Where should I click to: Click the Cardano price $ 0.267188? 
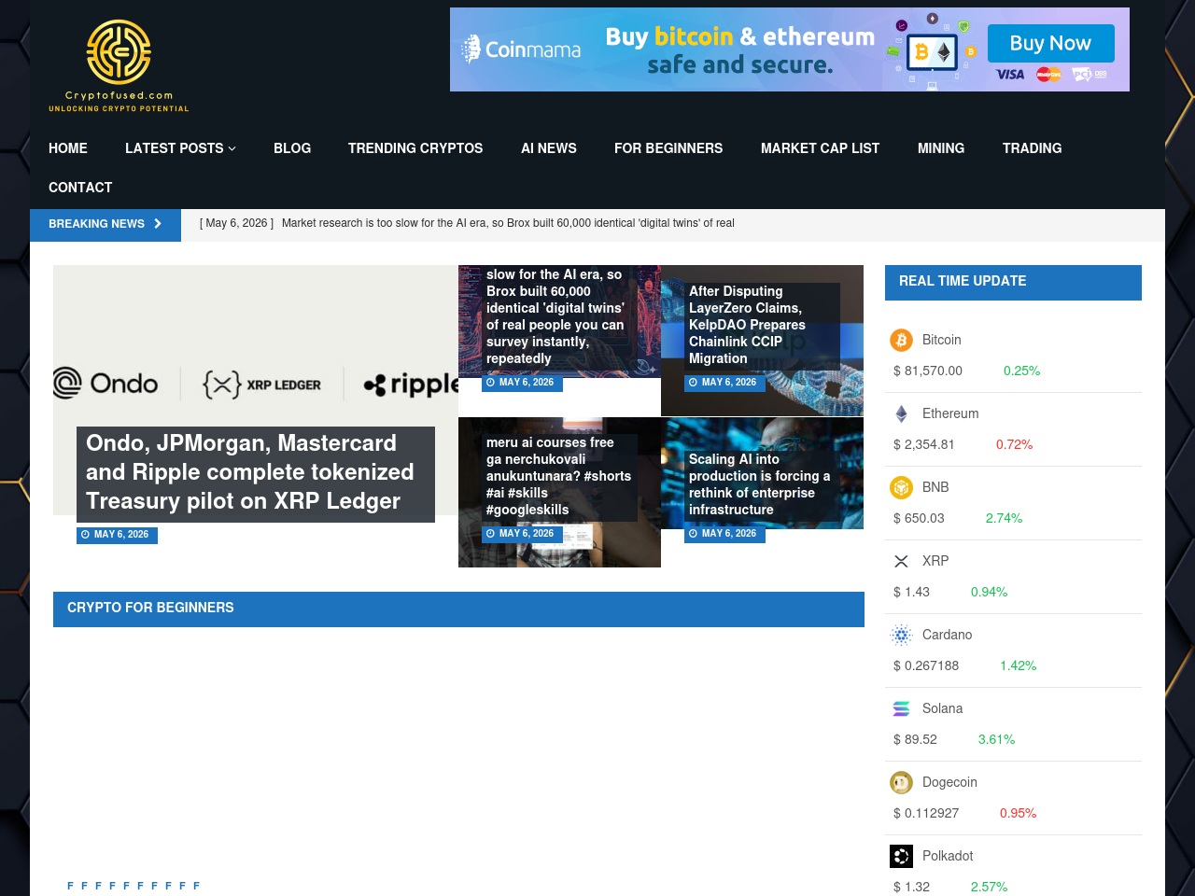(926, 665)
